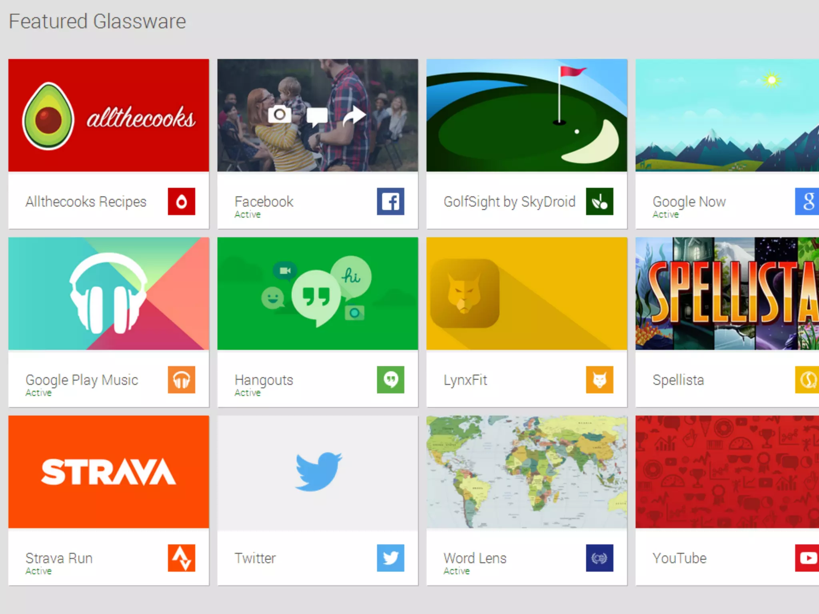Image resolution: width=819 pixels, height=614 pixels.
Task: Click the YouTube small play icon
Action: coord(807,558)
